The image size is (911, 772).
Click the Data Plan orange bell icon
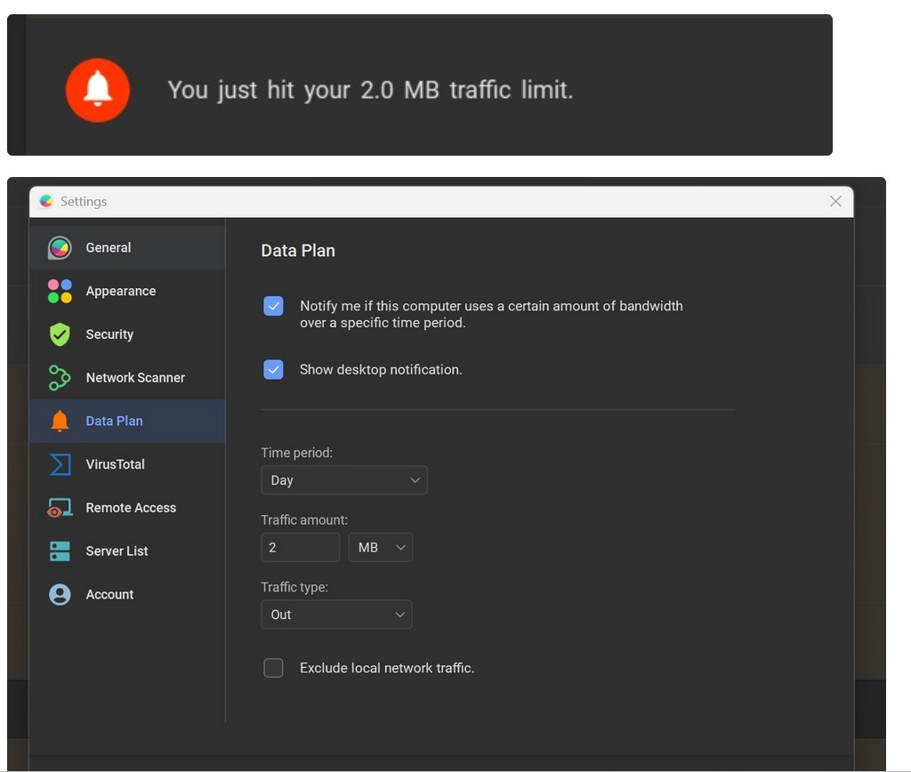pyautogui.click(x=60, y=422)
